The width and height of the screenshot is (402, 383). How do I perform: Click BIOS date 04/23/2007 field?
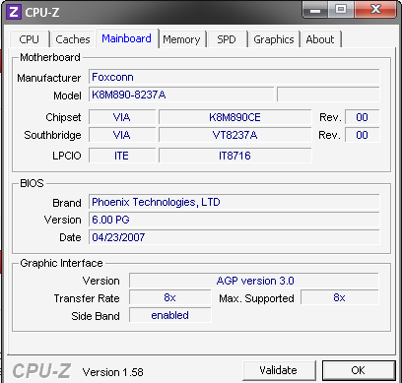(234, 237)
